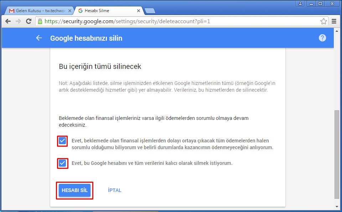Open the help question mark icon
The image size is (342, 212).
(x=322, y=38)
